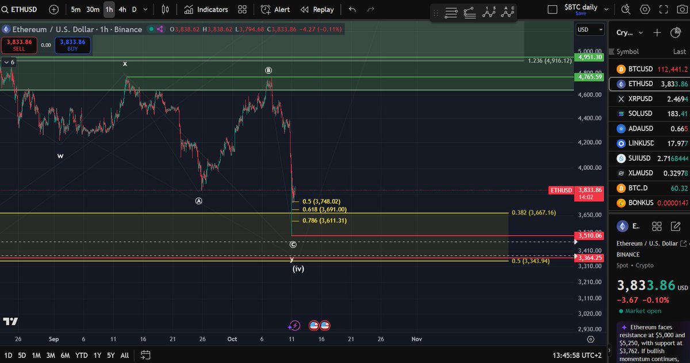Click the green market status dot in the legend

[x=151, y=29]
